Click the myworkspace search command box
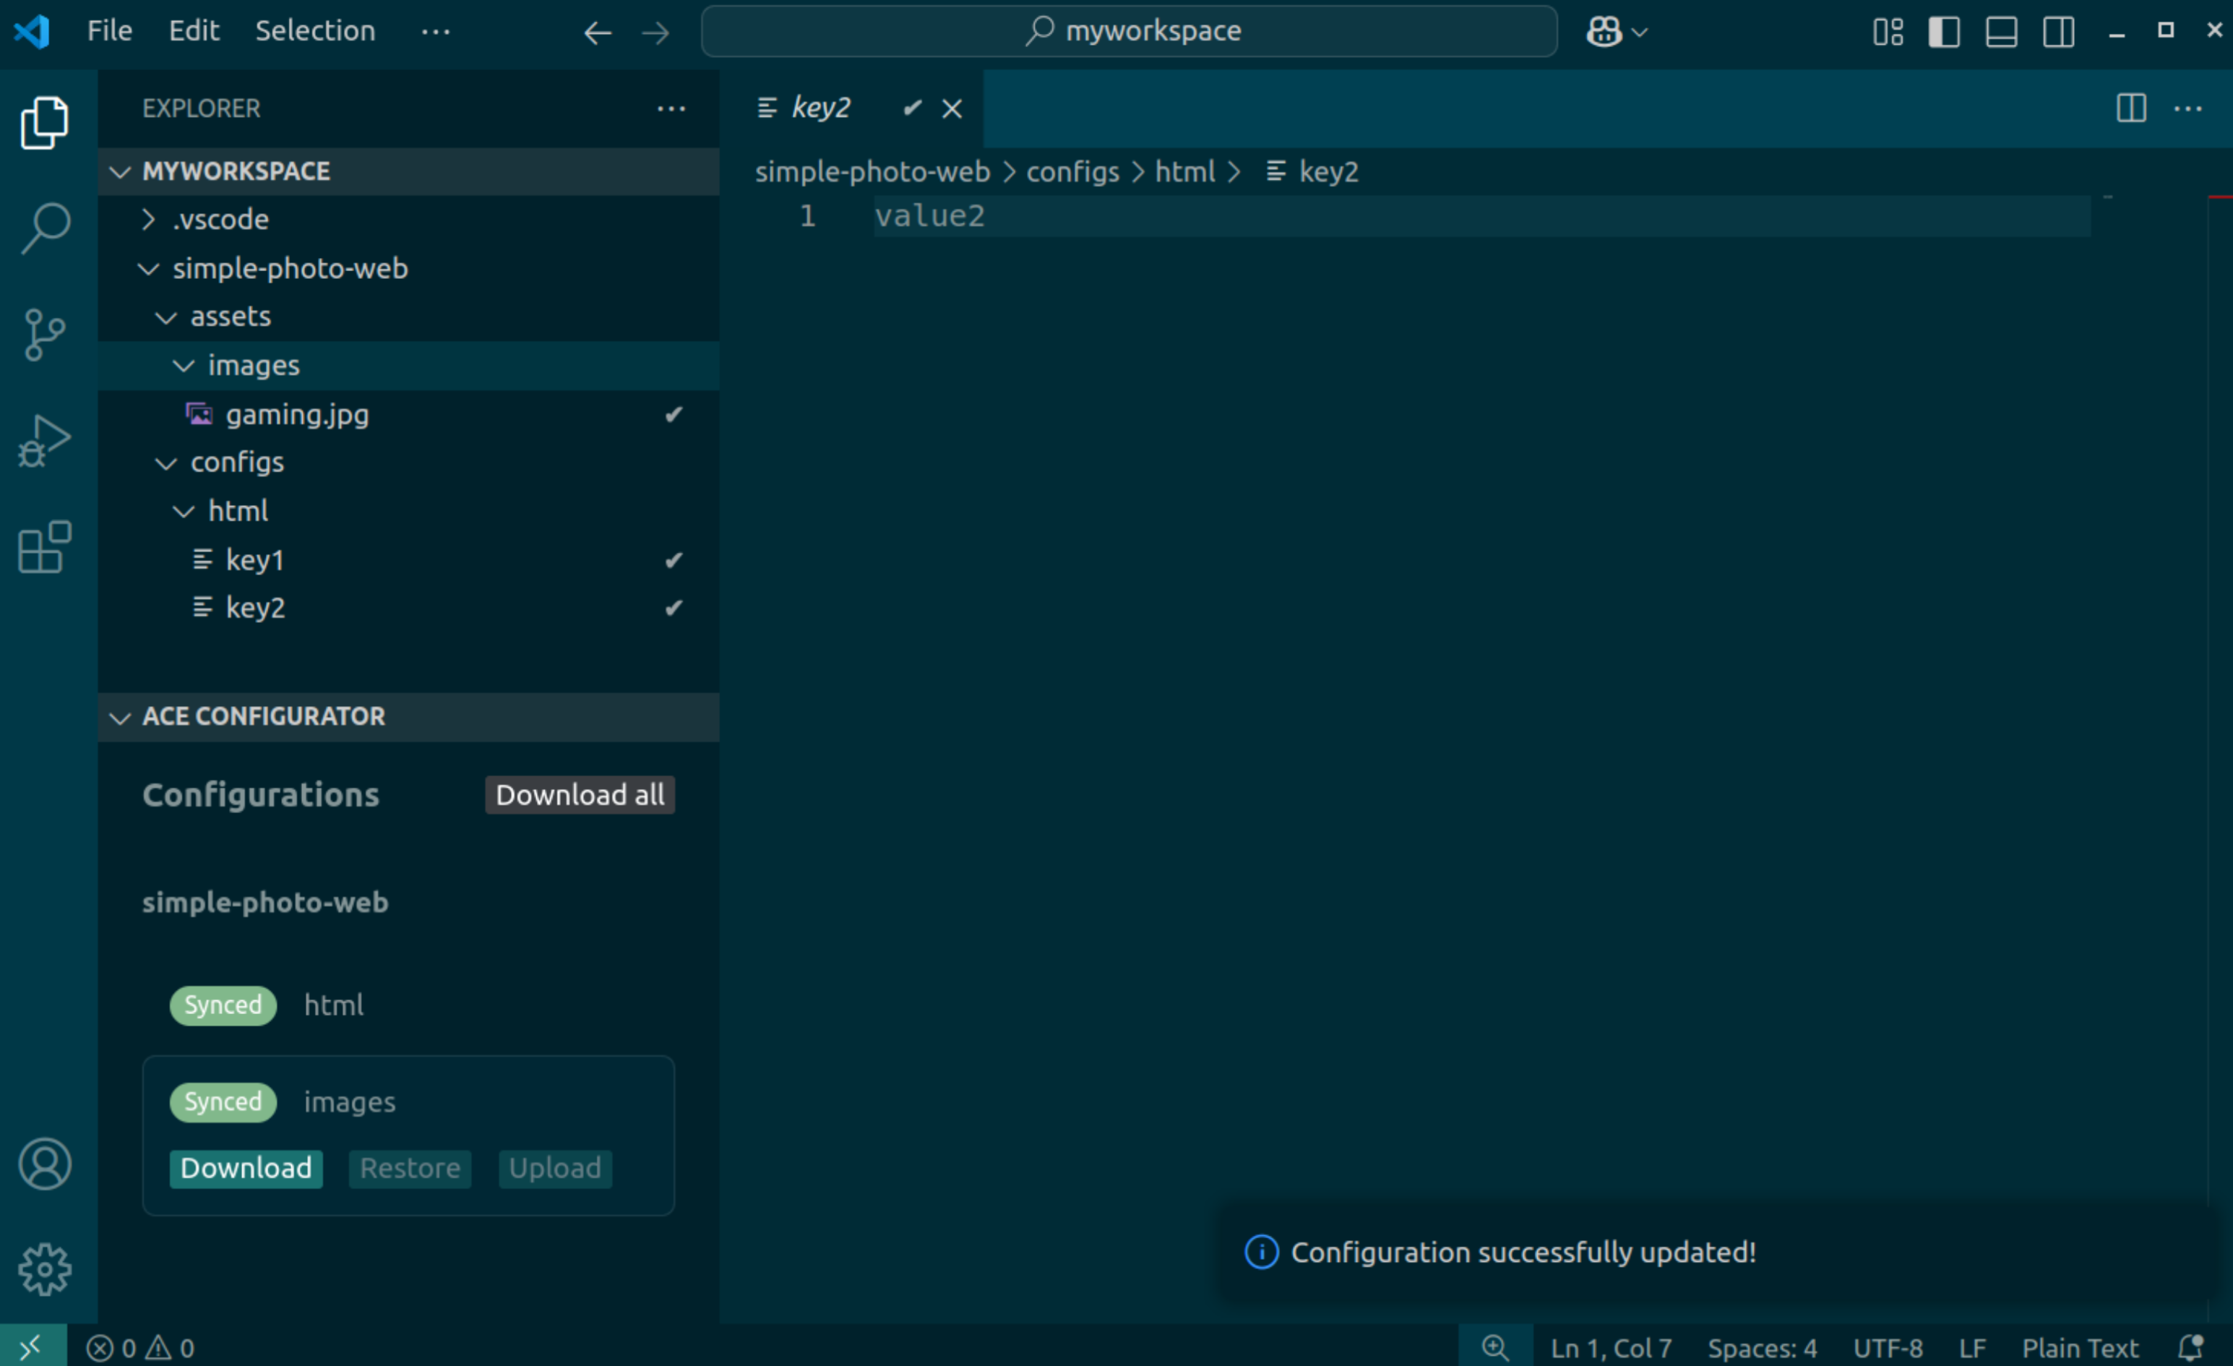The width and height of the screenshot is (2233, 1366). tap(1130, 32)
